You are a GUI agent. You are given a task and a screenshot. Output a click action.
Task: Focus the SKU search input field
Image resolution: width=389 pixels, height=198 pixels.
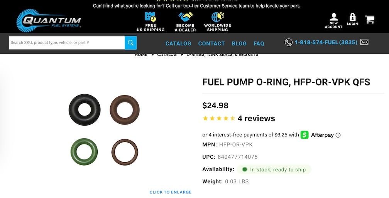click(x=67, y=43)
